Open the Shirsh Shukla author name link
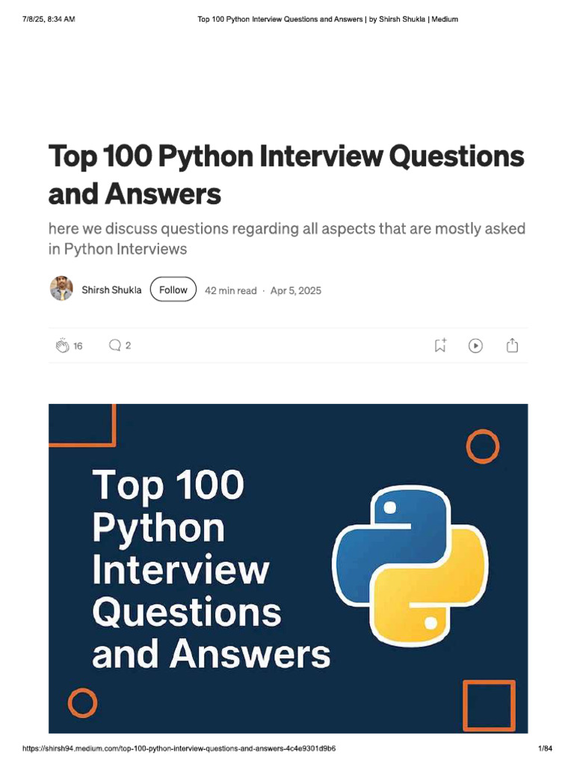 111,290
